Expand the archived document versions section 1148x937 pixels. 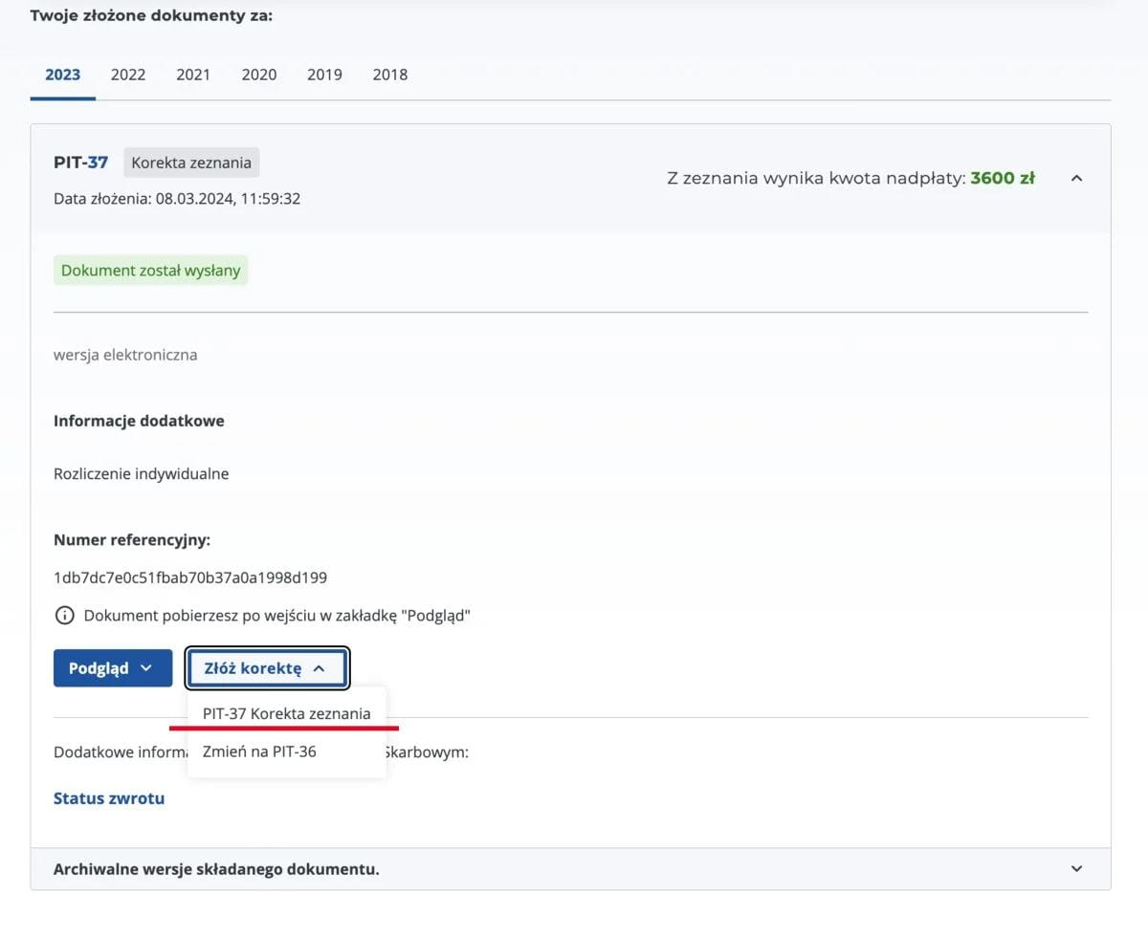click(x=1076, y=869)
